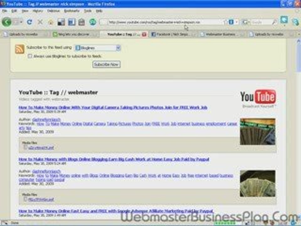Image resolution: width=301 pixels, height=226 pixels.
Task: Open the History menu
Action: pos(38,11)
